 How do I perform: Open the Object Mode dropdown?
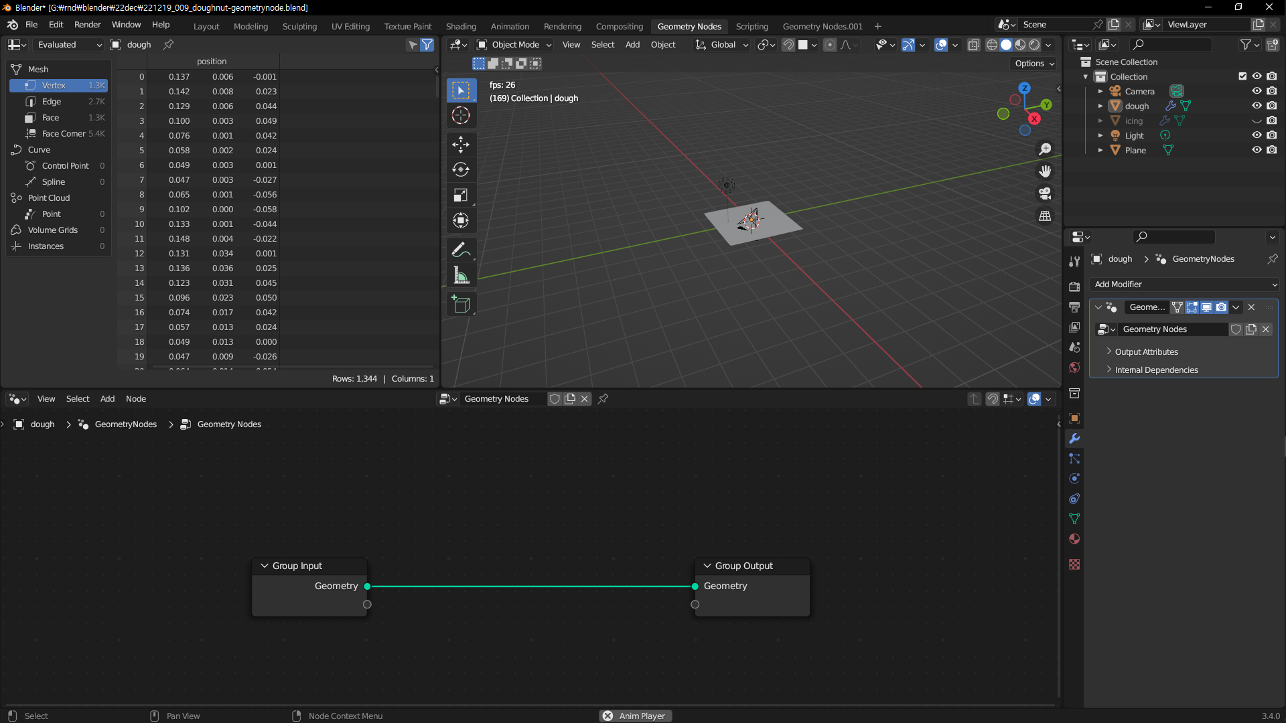[514, 45]
